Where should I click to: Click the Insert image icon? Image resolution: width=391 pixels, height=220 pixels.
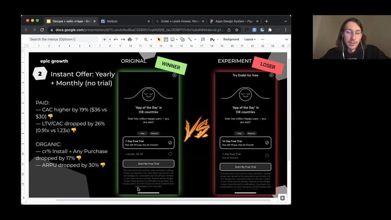point(172,40)
